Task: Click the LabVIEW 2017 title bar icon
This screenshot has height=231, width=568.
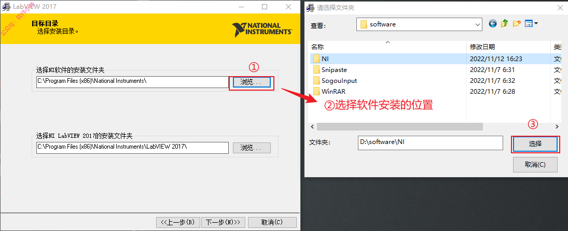Action: coord(7,7)
